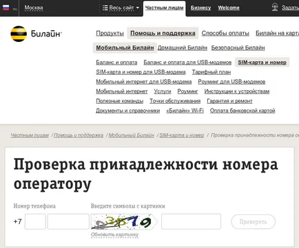The height and width of the screenshot is (248, 299).
Task: Open the Весь сайт dropdown
Action: coord(121,8)
